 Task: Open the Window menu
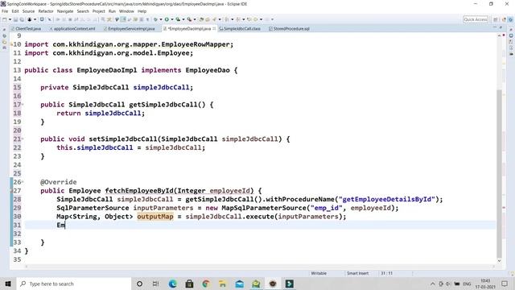tap(126, 11)
